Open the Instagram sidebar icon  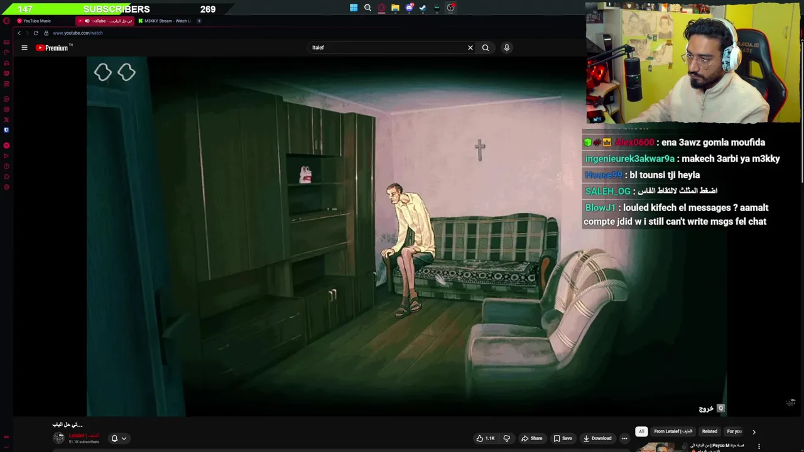pyautogui.click(x=6, y=109)
